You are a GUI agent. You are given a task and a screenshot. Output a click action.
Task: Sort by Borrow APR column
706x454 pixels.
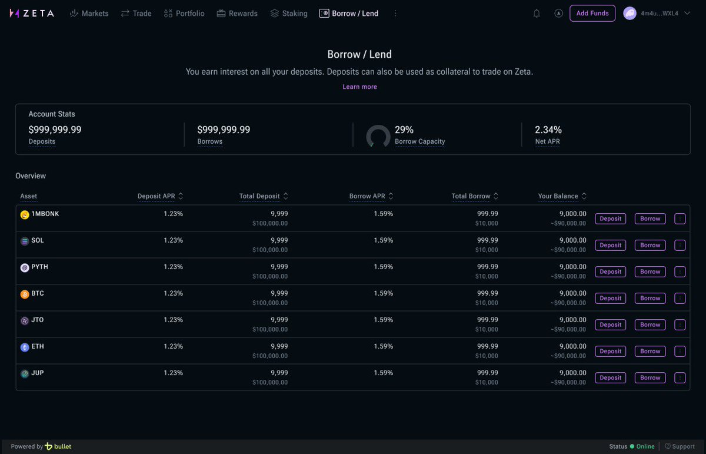coord(371,196)
